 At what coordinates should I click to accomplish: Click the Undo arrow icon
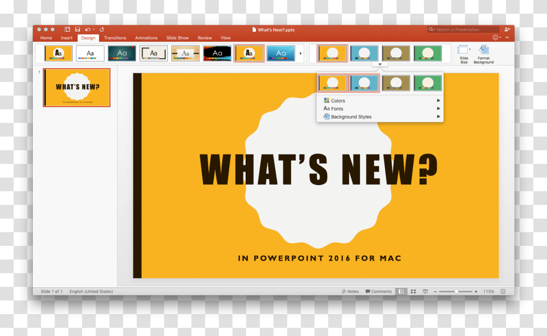(88, 30)
